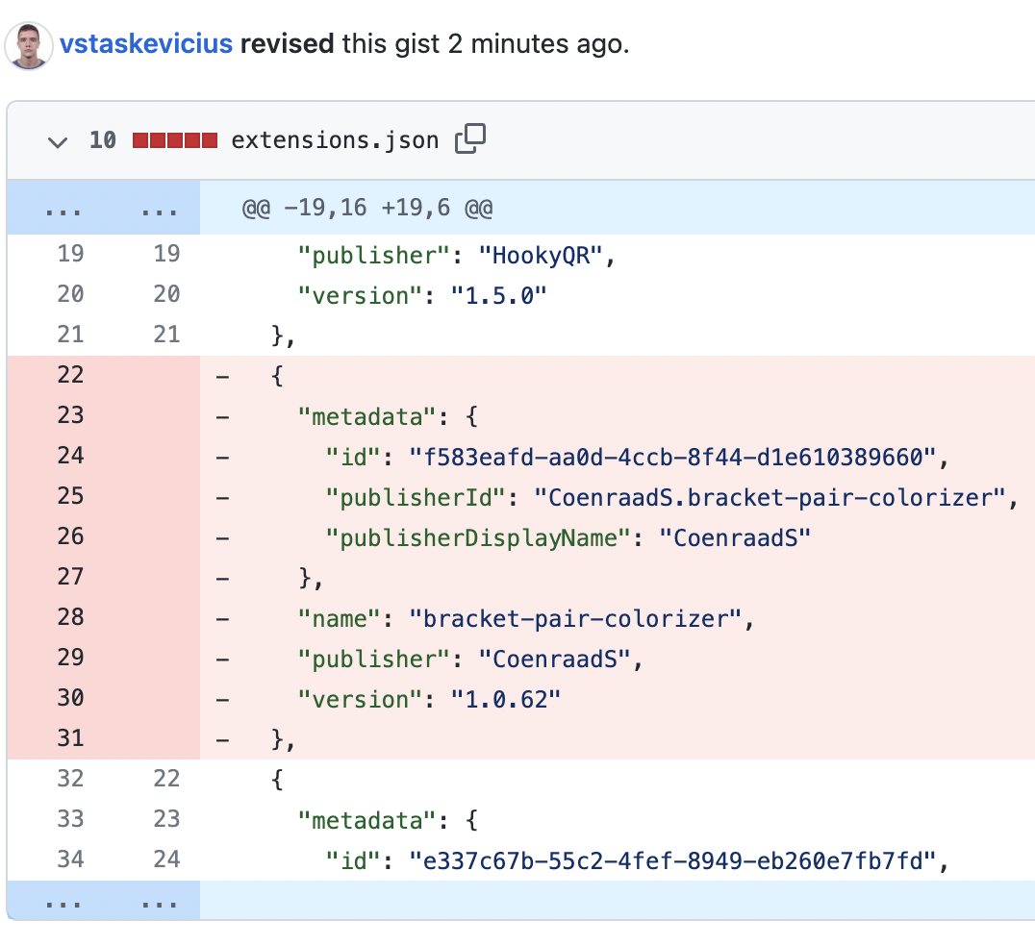Copy the extensions.json file contents
This screenshot has width=1035, height=946.
click(x=470, y=138)
